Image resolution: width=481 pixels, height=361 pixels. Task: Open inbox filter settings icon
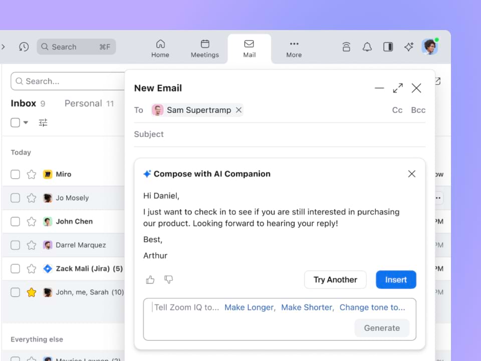click(43, 122)
